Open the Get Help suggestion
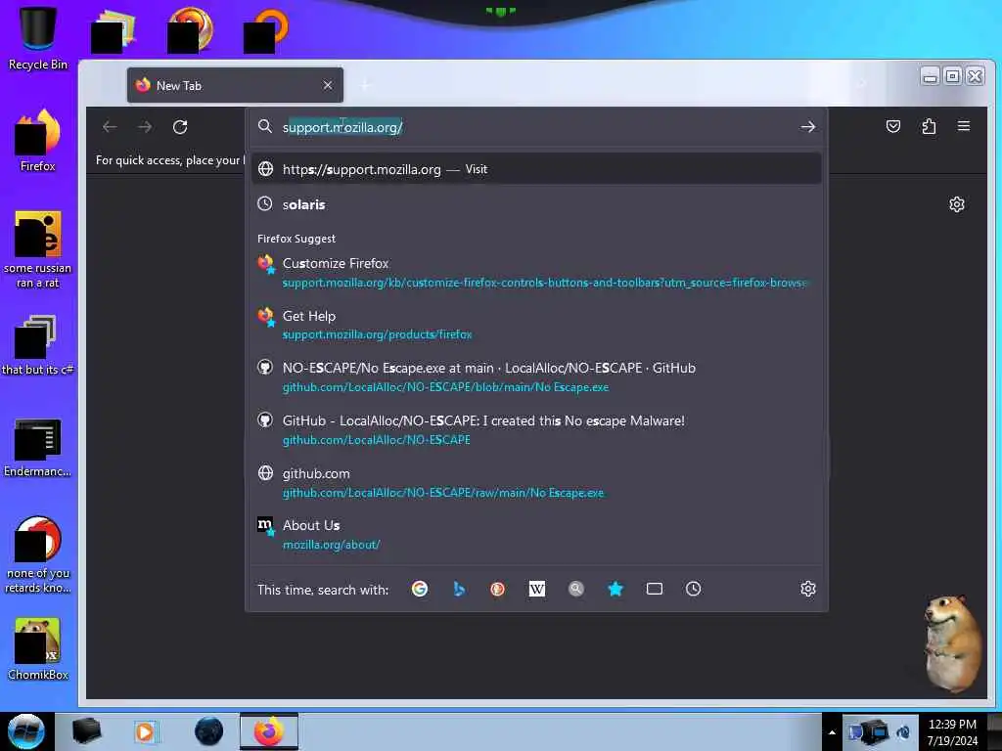 [537, 325]
